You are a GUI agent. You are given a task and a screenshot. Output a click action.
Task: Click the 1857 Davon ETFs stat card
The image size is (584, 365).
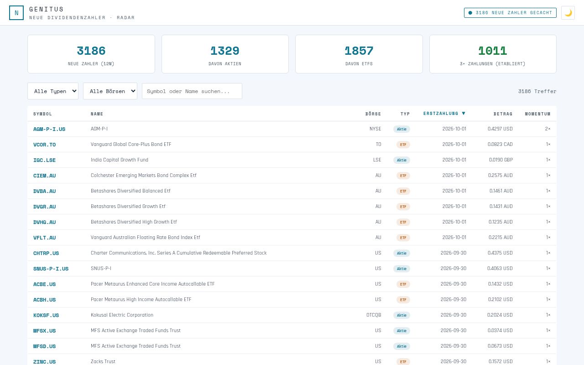pyautogui.click(x=359, y=54)
